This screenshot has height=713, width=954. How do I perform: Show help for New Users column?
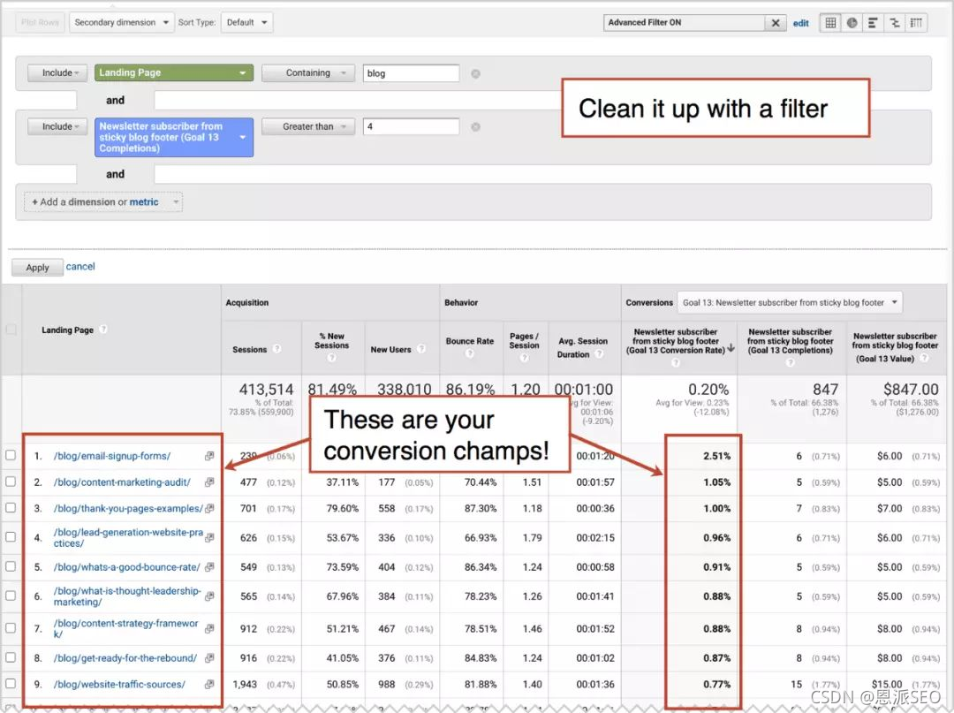point(421,349)
